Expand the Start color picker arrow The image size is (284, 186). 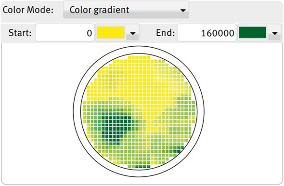(133, 33)
